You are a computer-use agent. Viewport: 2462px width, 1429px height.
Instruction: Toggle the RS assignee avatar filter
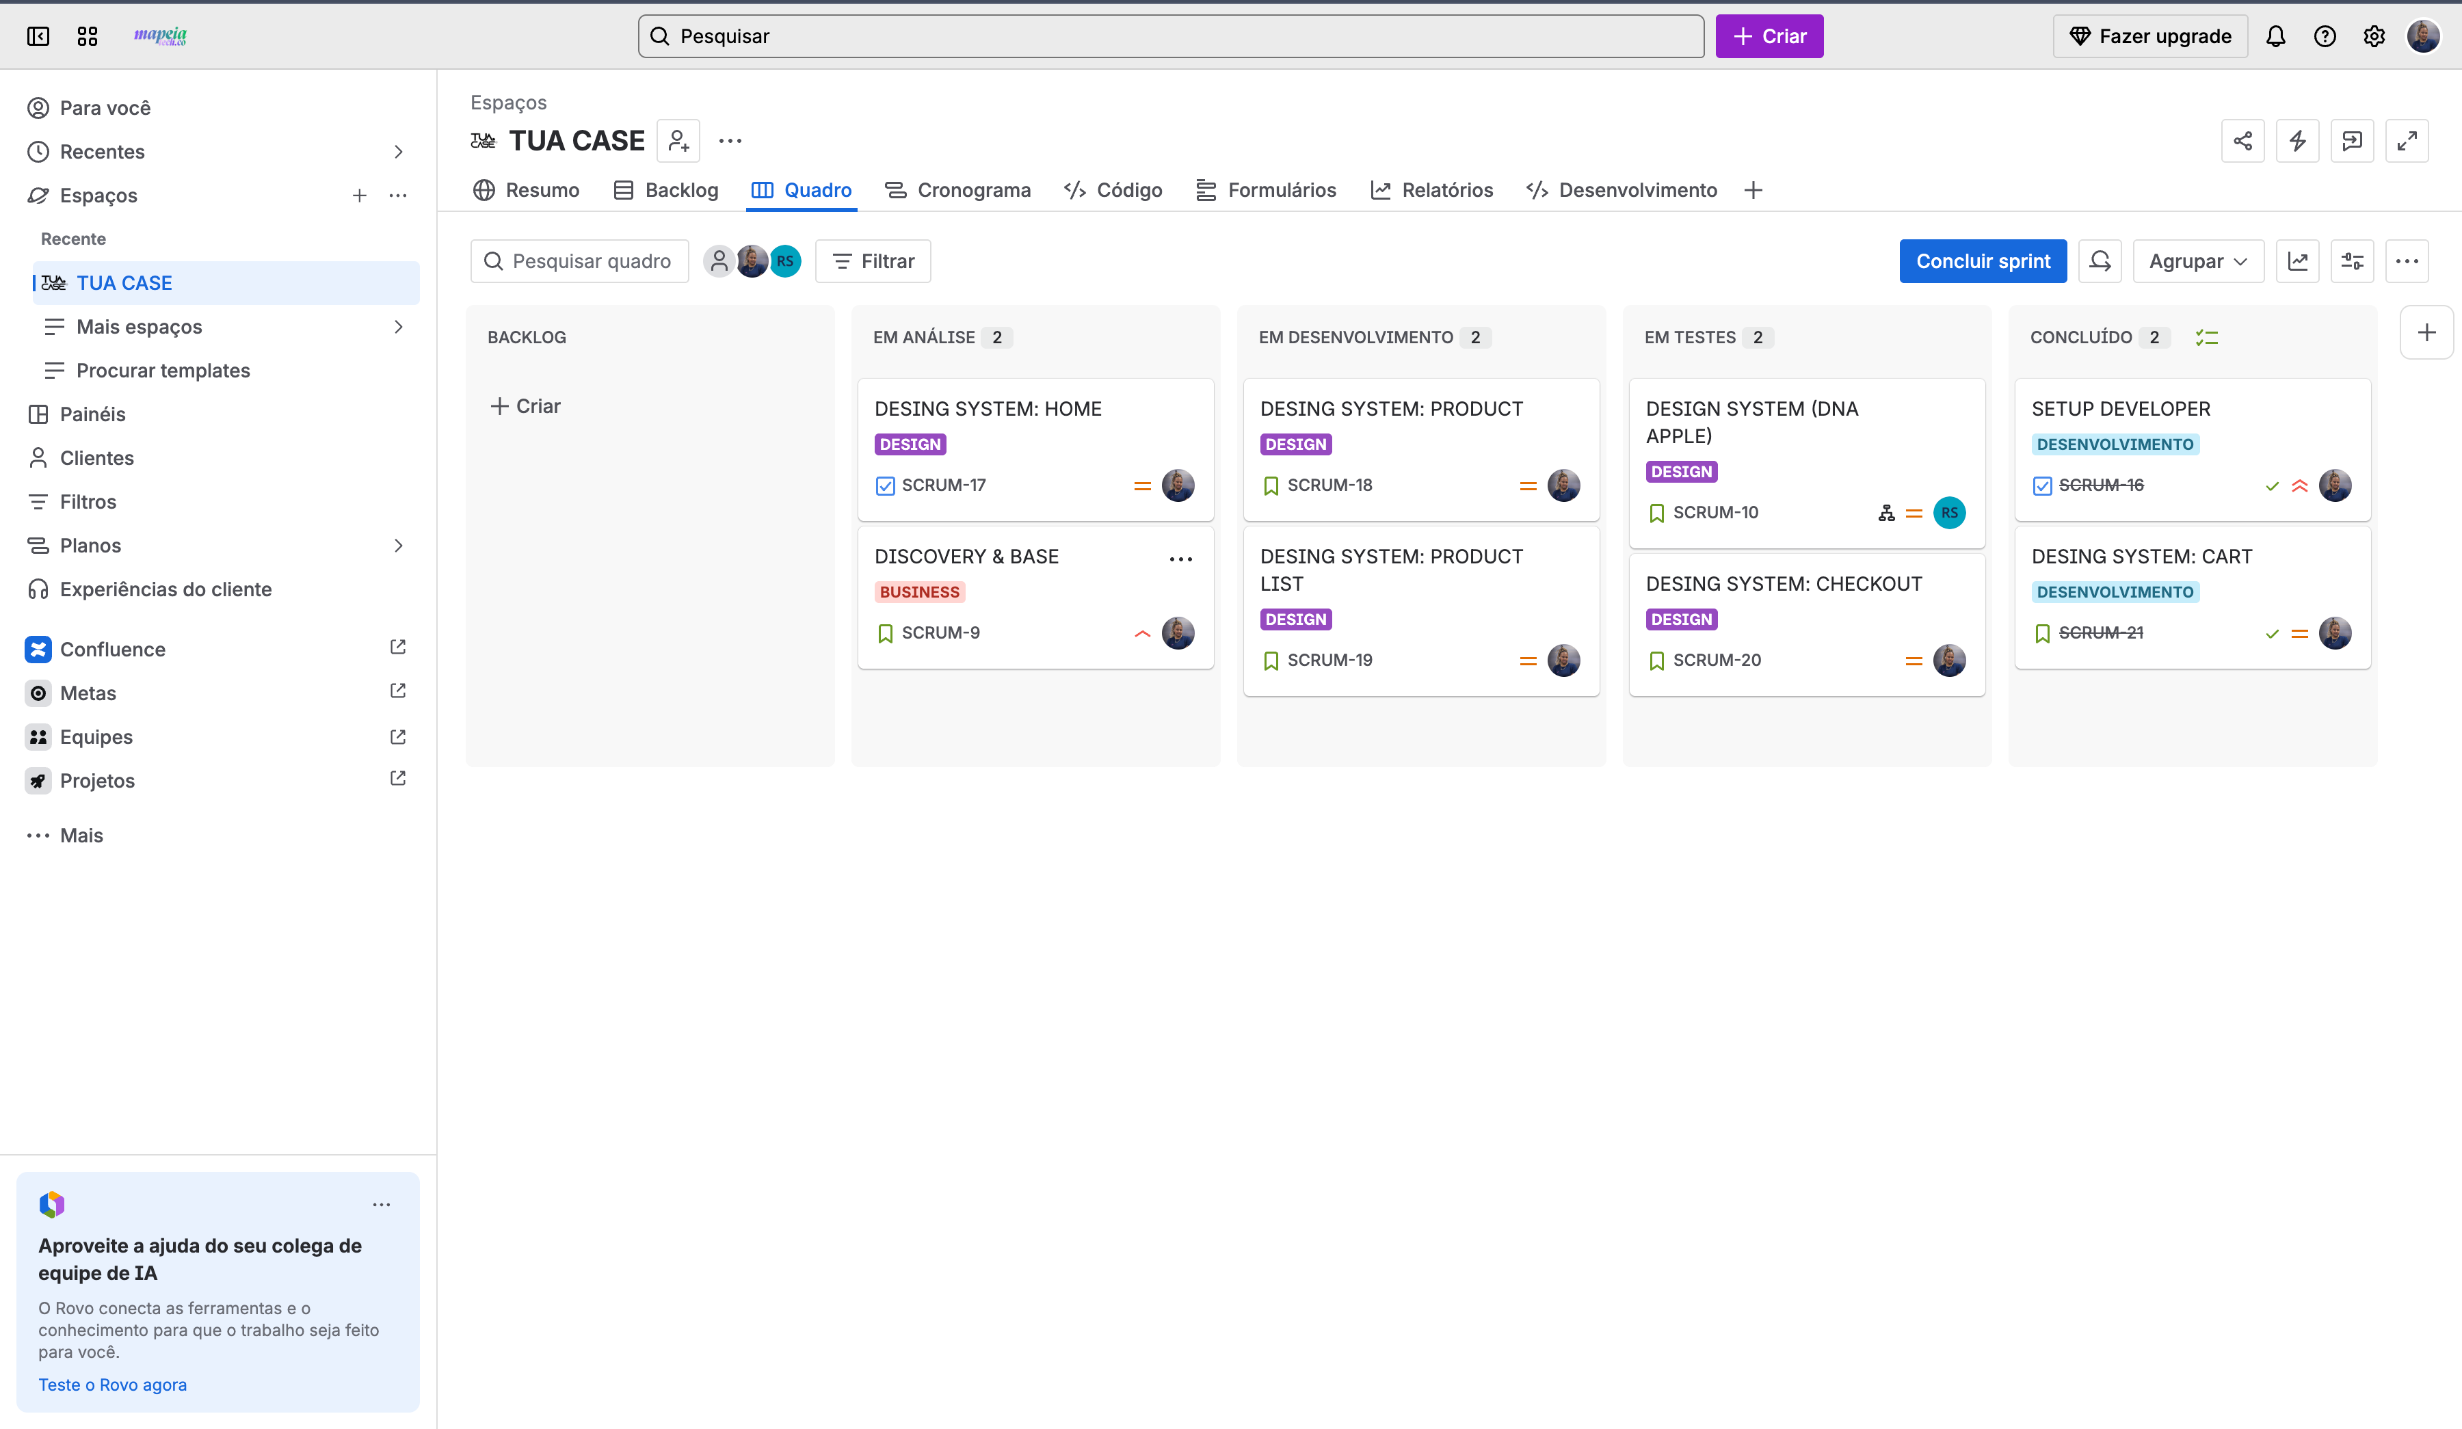click(784, 261)
